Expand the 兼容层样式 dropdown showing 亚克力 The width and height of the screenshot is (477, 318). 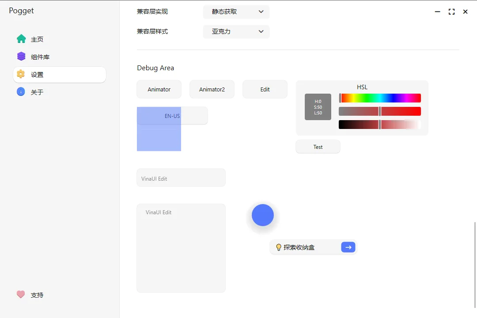pyautogui.click(x=236, y=31)
